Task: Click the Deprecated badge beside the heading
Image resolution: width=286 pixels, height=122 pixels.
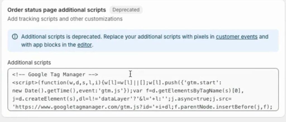Action: click(x=126, y=10)
